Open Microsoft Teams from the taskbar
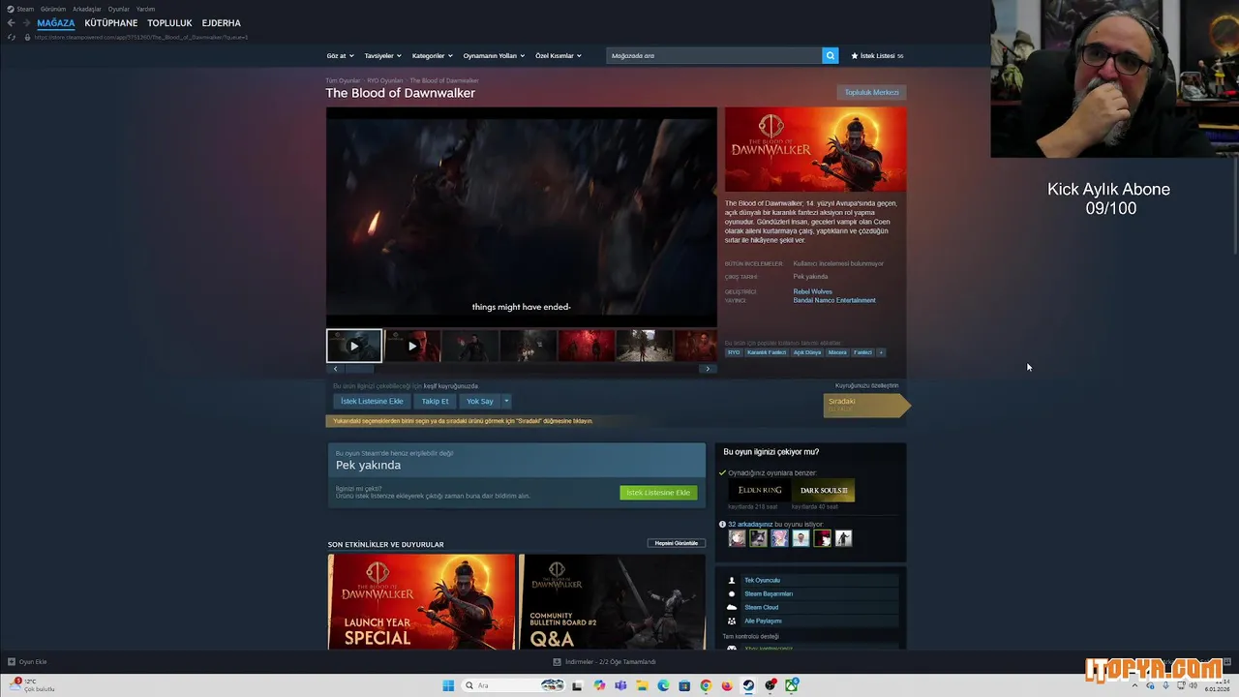The width and height of the screenshot is (1239, 697). 620,685
